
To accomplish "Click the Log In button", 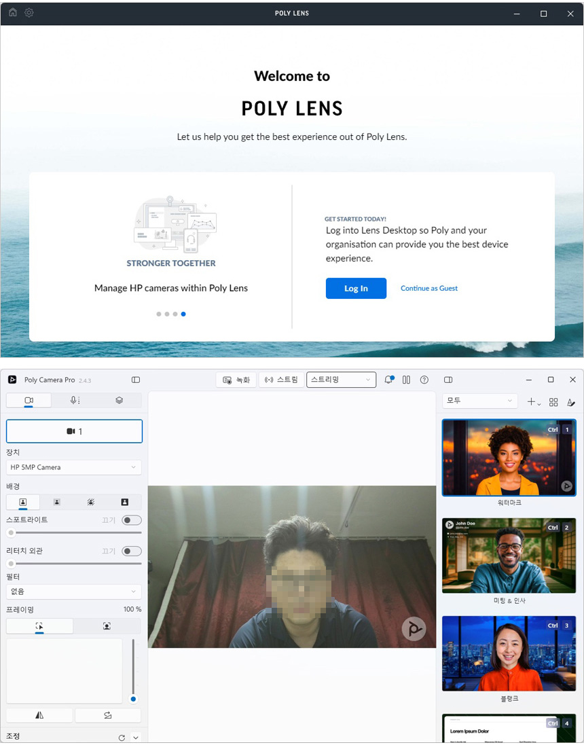I will [356, 289].
